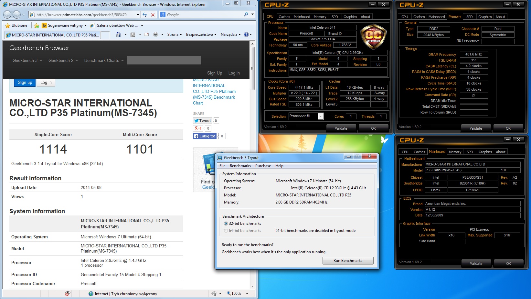Click the IE icon in the browser title bar
This screenshot has width=531, height=299.
(5, 5)
